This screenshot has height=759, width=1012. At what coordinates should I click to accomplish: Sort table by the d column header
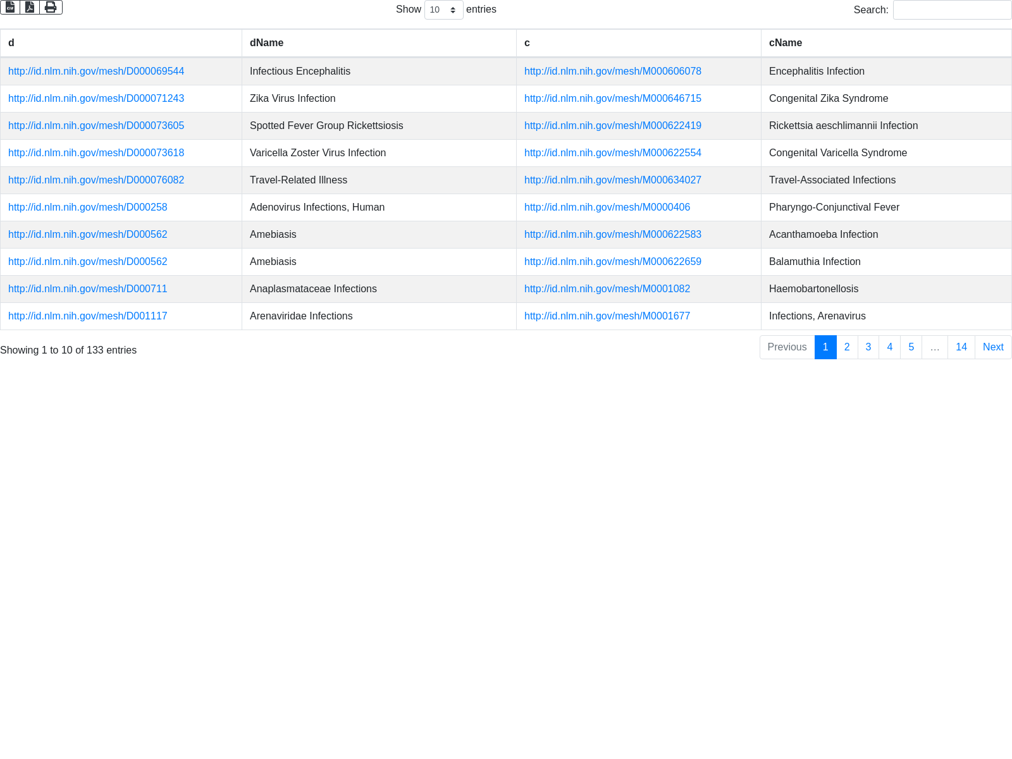point(11,43)
